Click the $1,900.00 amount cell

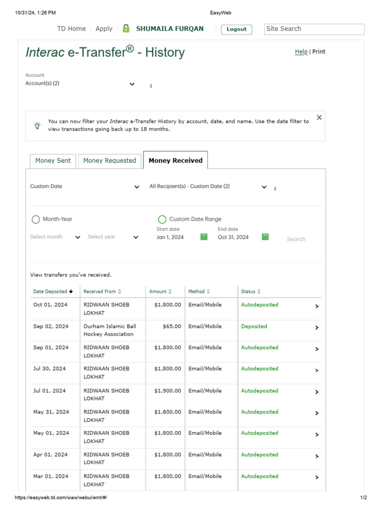click(168, 390)
